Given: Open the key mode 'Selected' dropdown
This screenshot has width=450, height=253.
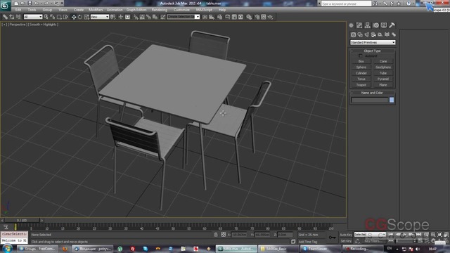Looking at the screenshot, I should click(x=370, y=234).
